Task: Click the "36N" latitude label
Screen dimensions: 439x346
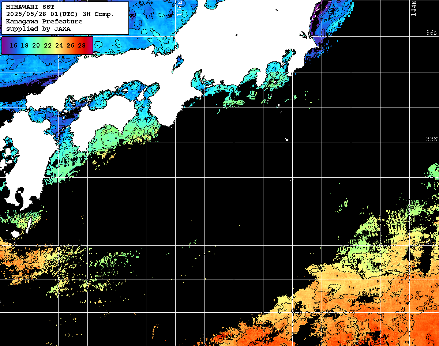Action: [432, 33]
